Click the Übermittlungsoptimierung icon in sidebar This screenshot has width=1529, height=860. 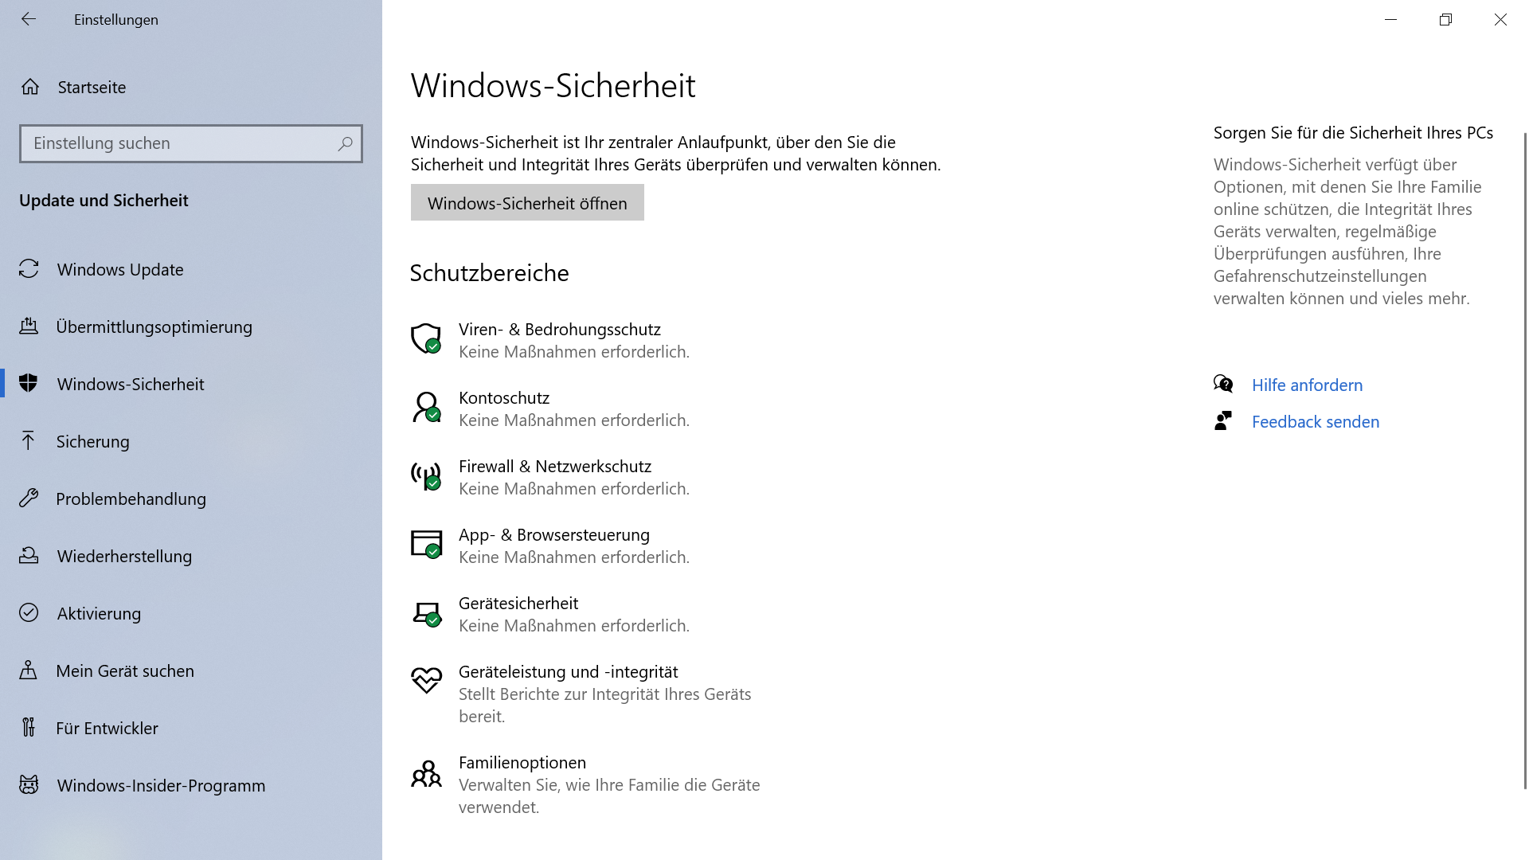(x=29, y=326)
